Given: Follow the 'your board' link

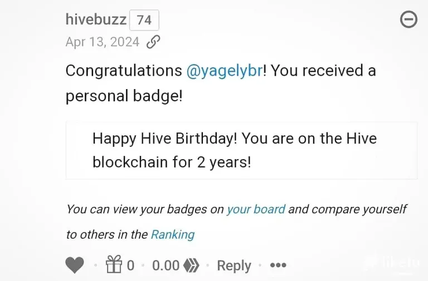Looking at the screenshot, I should pyautogui.click(x=256, y=209).
